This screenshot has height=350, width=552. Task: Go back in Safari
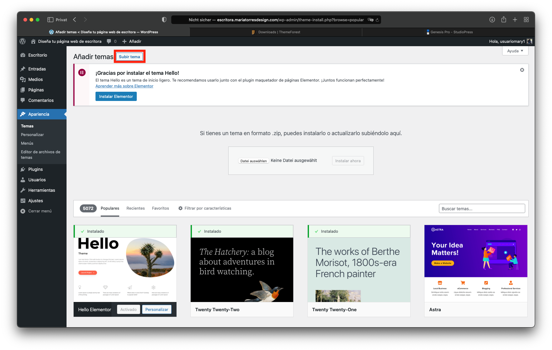point(75,20)
